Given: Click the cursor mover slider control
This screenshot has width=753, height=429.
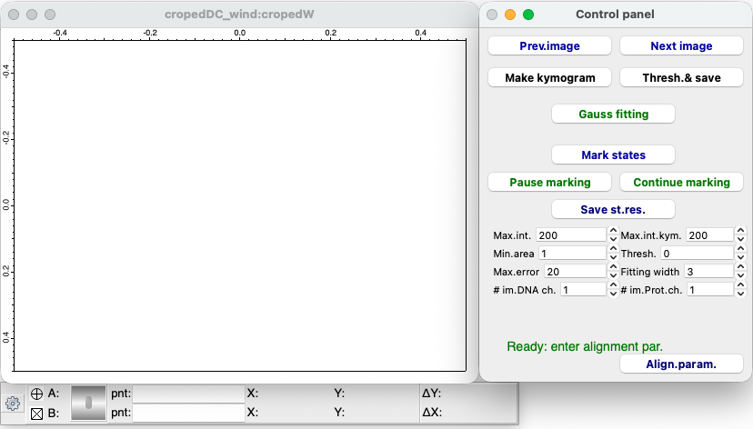Looking at the screenshot, I should coord(88,403).
